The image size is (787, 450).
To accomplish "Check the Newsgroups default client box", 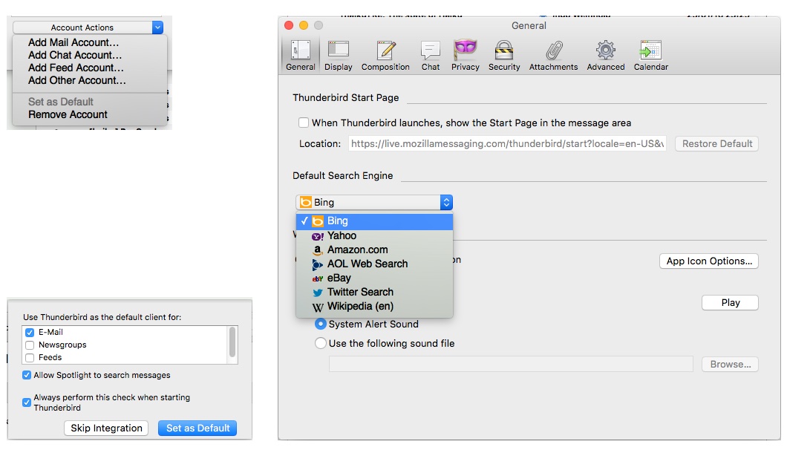I will tap(30, 345).
